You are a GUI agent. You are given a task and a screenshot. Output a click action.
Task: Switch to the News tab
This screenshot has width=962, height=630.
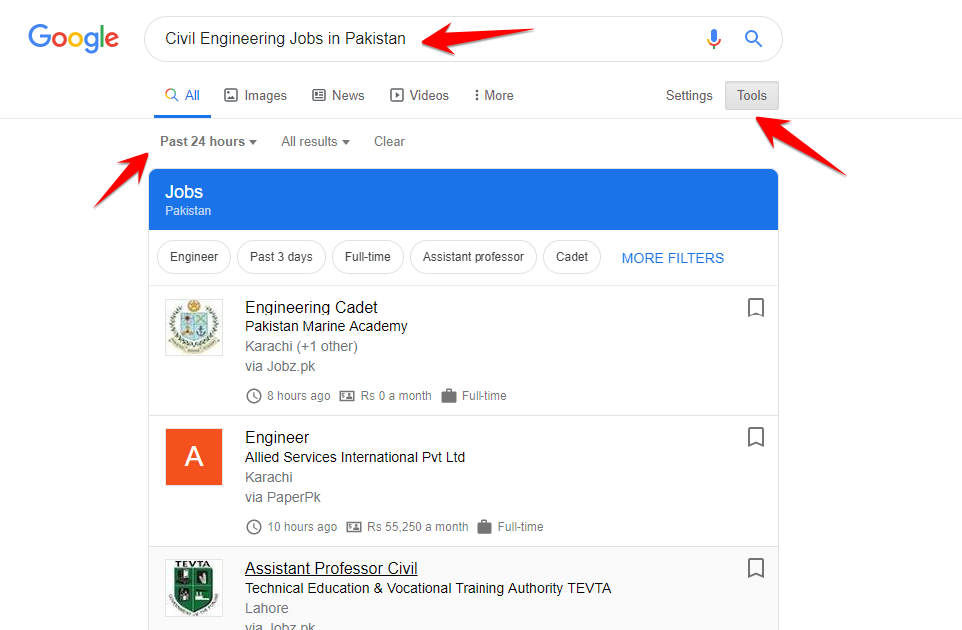tap(338, 95)
